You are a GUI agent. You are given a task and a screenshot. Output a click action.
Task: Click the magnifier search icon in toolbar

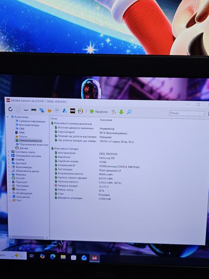click(129, 112)
